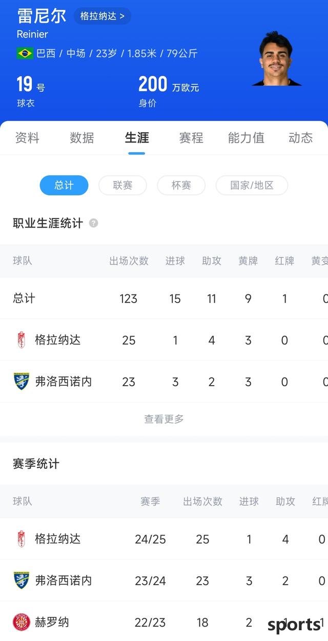Tap the Brazil flag icon
This screenshot has width=328, height=641.
pos(25,53)
